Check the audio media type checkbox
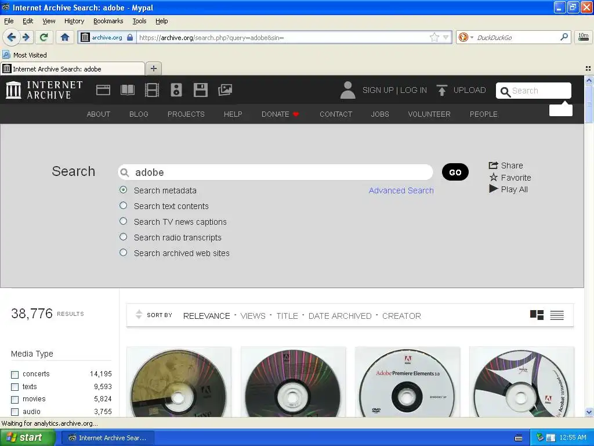 pos(15,412)
